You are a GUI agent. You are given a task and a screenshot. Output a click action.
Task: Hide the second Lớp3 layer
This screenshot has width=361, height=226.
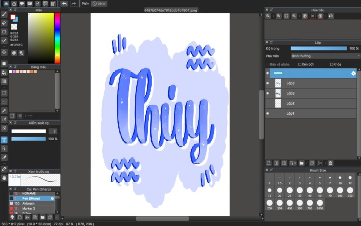(x=268, y=93)
